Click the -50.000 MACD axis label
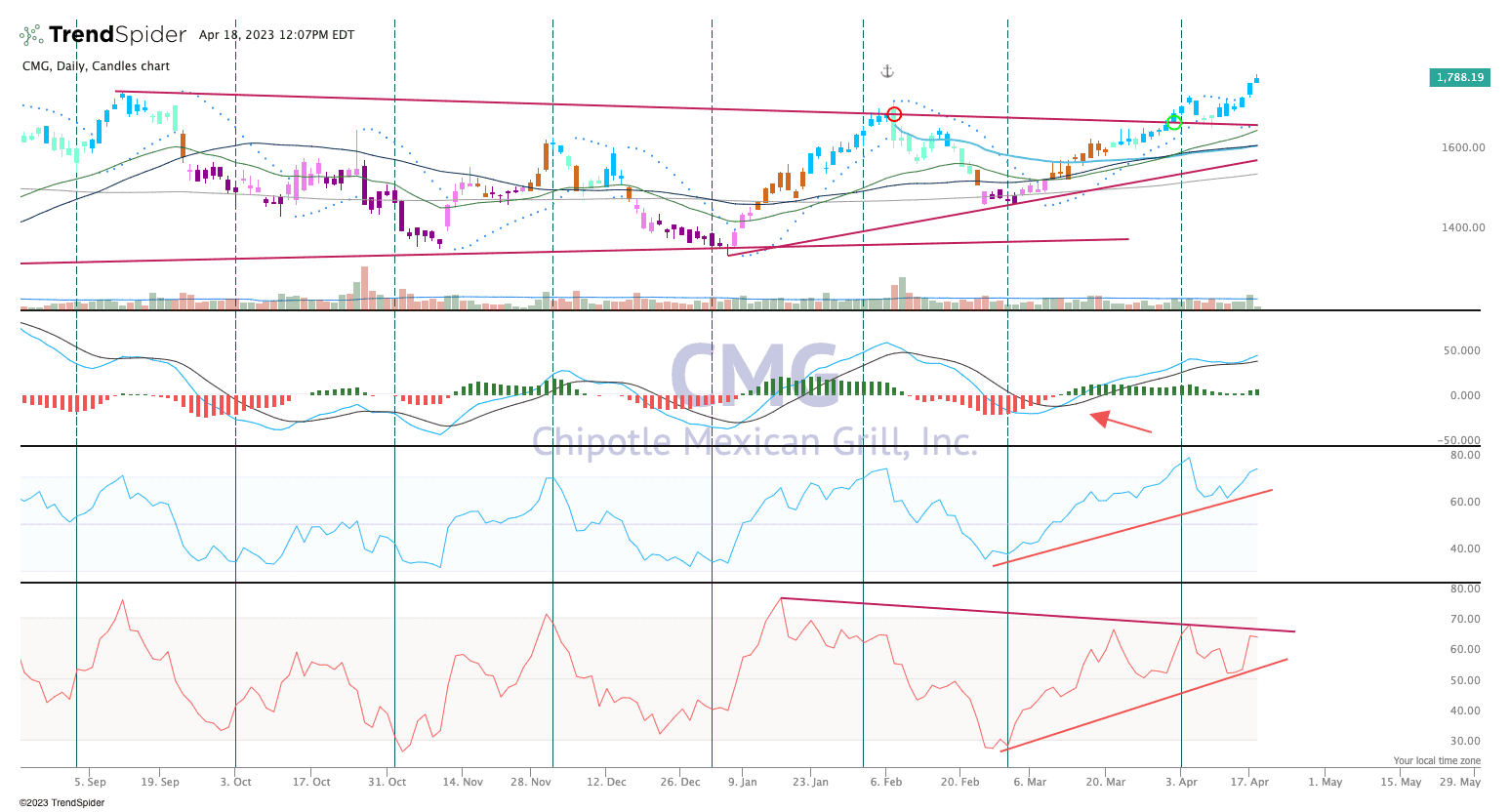The width and height of the screenshot is (1510, 812). (x=1460, y=440)
